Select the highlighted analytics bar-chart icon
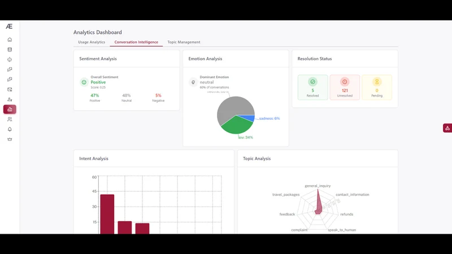The height and width of the screenshot is (254, 452). coord(10,110)
